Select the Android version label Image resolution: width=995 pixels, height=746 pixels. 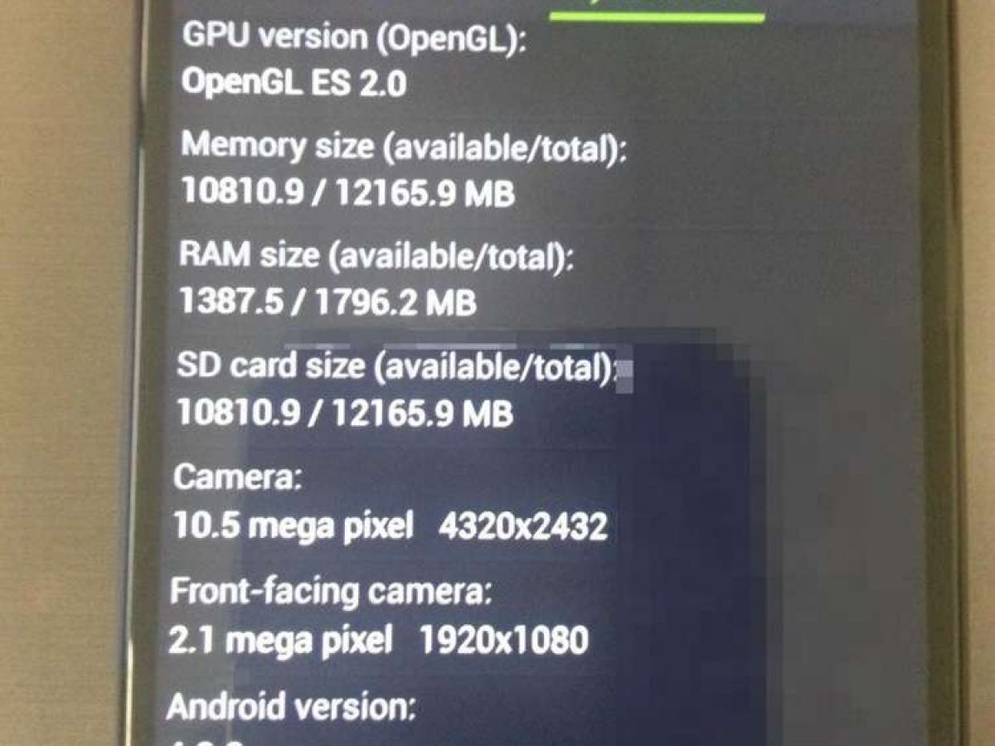coord(291,707)
